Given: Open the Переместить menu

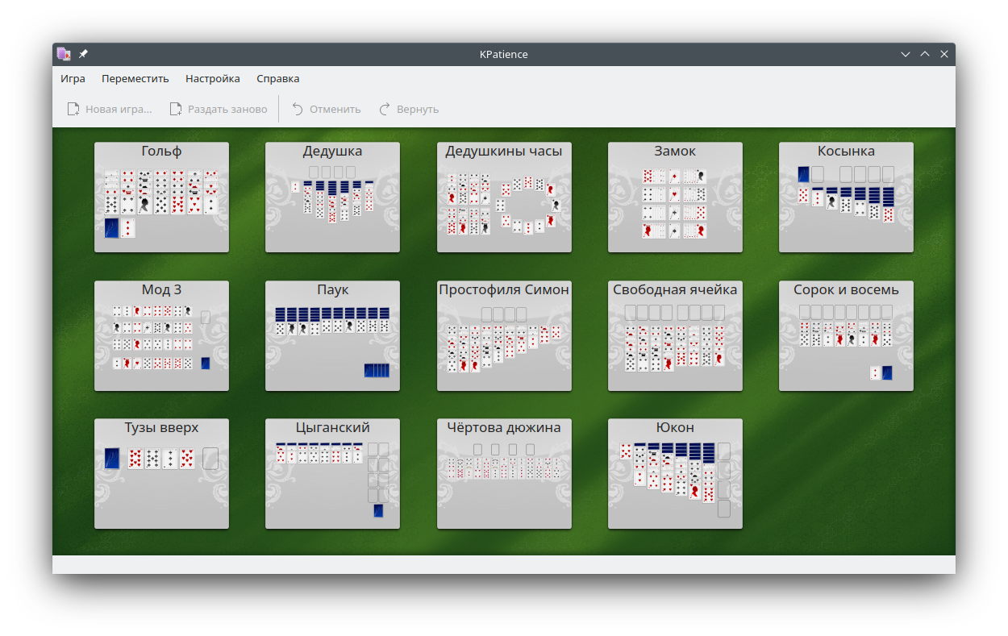Looking at the screenshot, I should click(135, 78).
